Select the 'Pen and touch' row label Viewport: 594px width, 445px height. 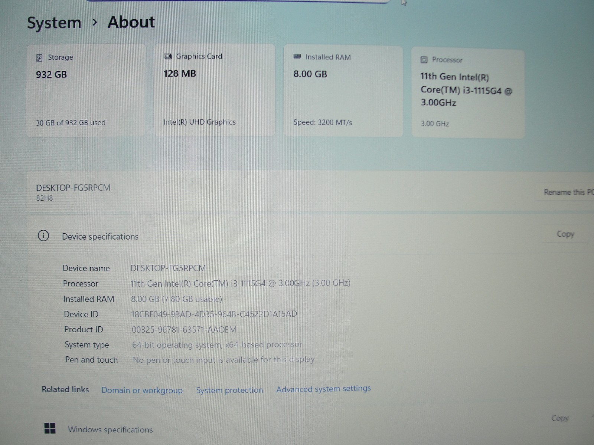click(92, 360)
